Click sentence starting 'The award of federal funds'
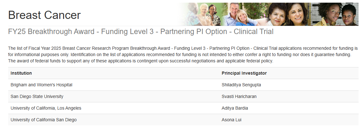 click(140, 61)
